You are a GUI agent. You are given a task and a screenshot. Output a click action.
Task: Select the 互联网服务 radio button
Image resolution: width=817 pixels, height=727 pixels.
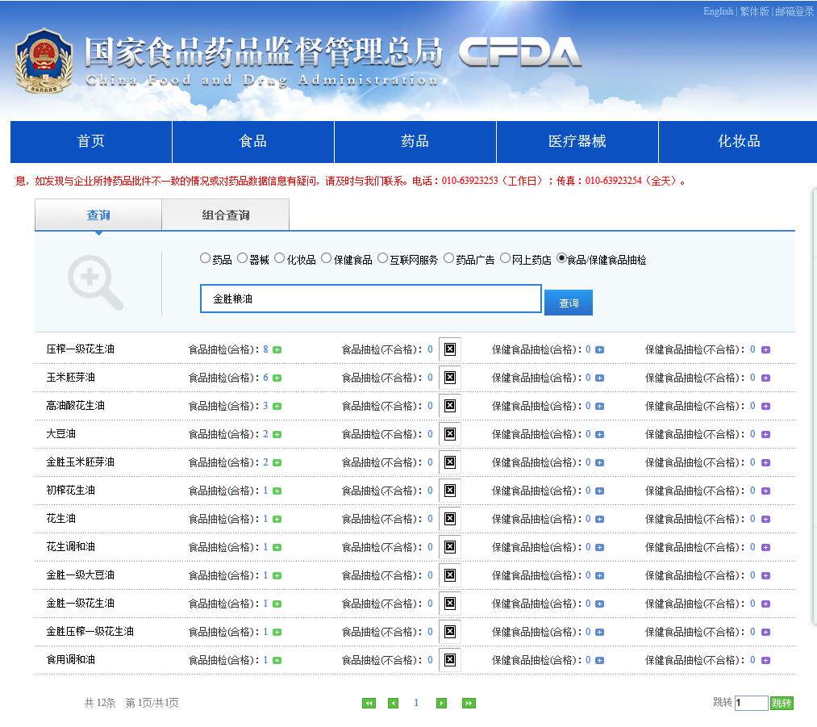(382, 258)
